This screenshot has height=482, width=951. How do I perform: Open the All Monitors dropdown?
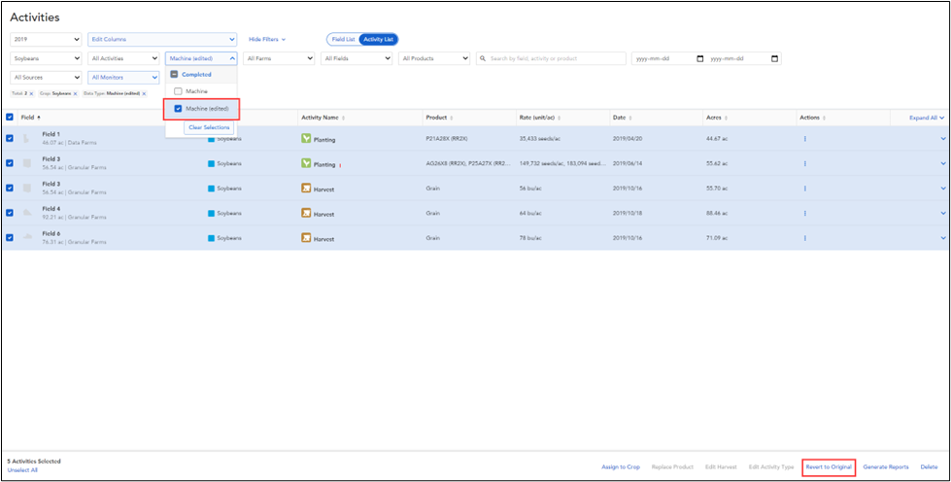[x=123, y=78]
